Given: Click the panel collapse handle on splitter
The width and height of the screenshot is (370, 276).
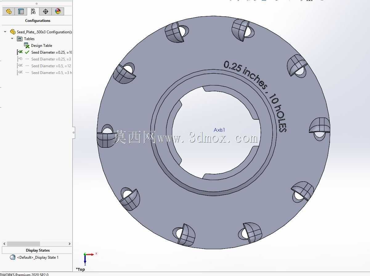Looking at the screenshot, I should 74,133.
